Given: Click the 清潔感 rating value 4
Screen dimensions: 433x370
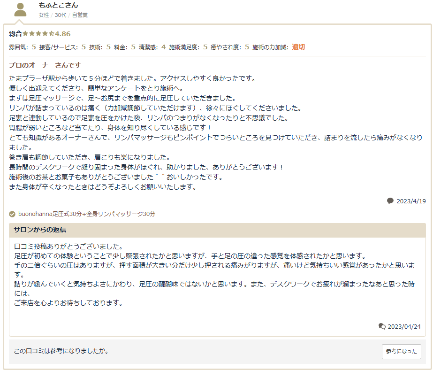Looking at the screenshot, I should coord(163,47).
